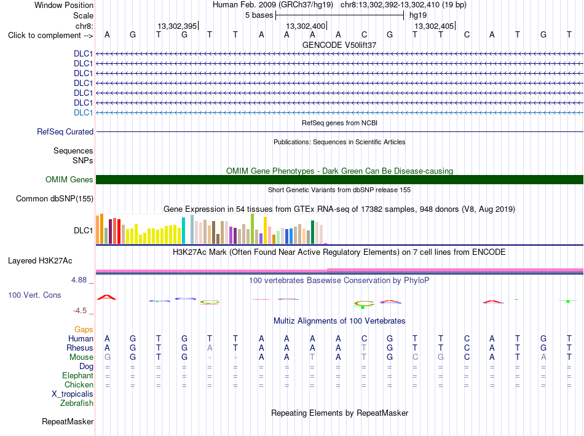Open 'Publications: Sequences in Scientific Articles' title
Viewport: 584px width, 436px height.
click(x=339, y=142)
